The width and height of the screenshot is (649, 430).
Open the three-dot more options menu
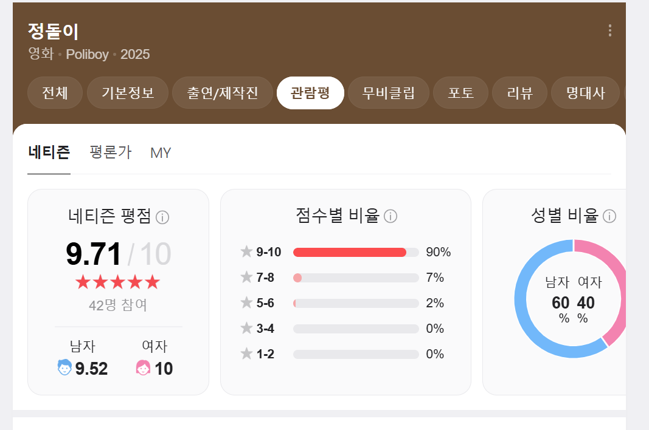(x=610, y=30)
